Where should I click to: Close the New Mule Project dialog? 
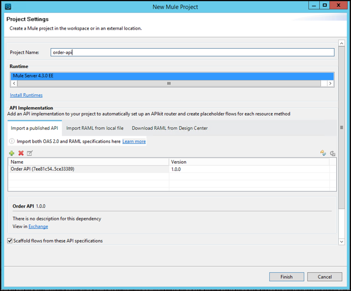point(339,6)
